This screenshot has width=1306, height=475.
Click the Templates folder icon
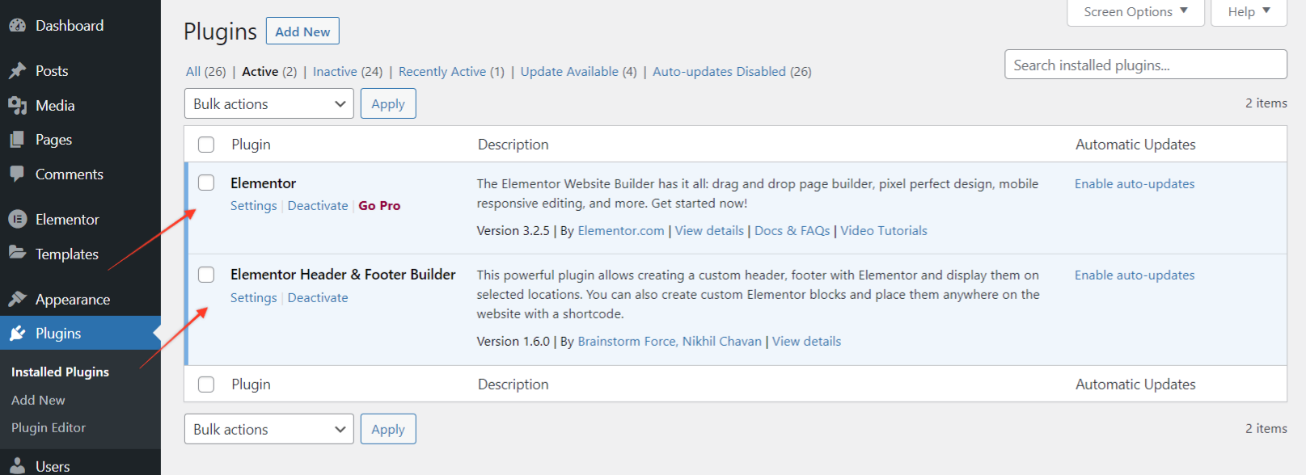(x=17, y=253)
